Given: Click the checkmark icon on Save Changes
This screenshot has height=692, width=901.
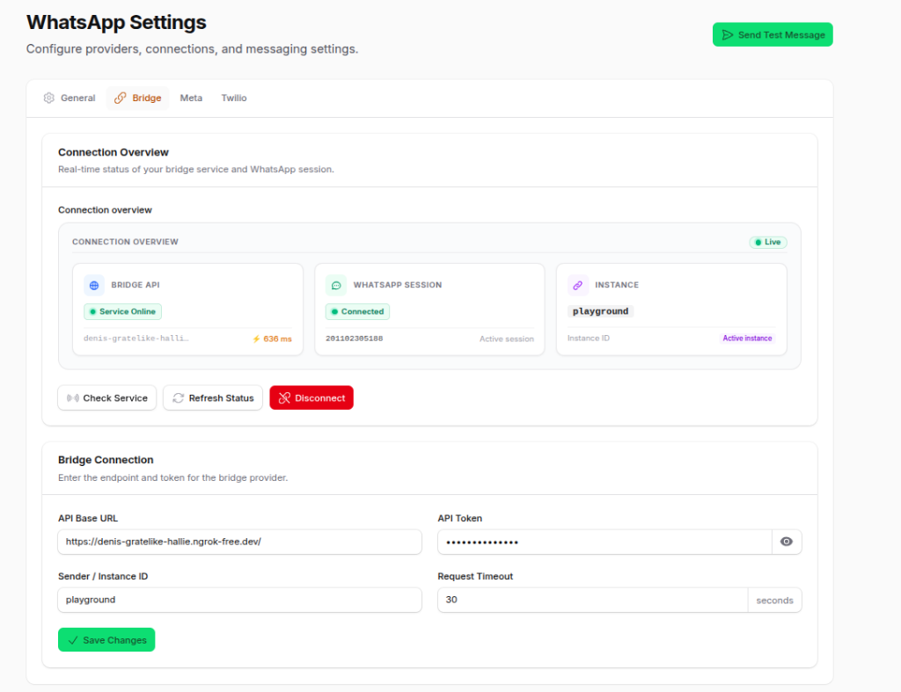Looking at the screenshot, I should click(73, 640).
